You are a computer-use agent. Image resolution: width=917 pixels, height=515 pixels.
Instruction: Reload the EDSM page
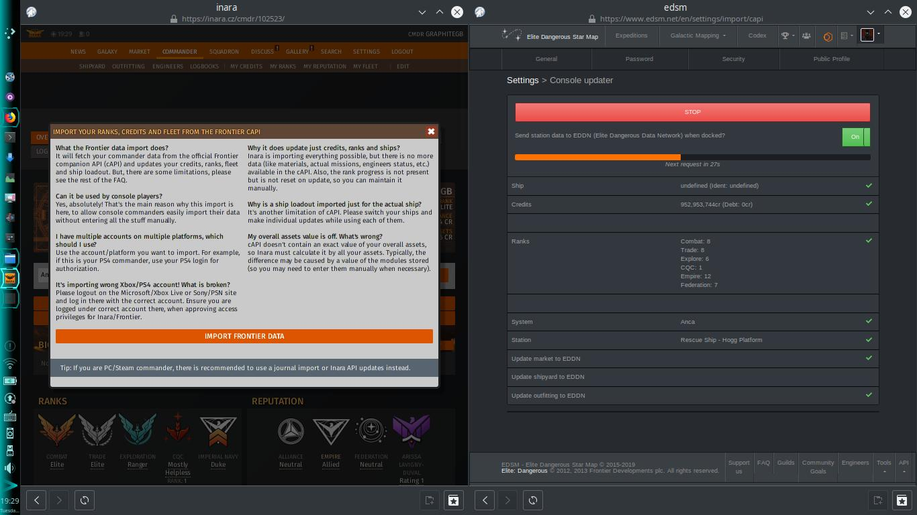click(533, 500)
